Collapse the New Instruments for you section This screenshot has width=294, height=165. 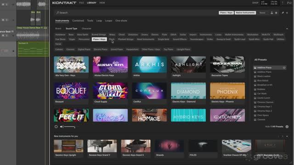pyautogui.click(x=287, y=136)
